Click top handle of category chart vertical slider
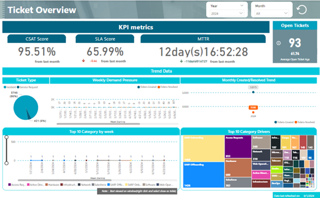This screenshot has height=198, width=320. pos(6,137)
